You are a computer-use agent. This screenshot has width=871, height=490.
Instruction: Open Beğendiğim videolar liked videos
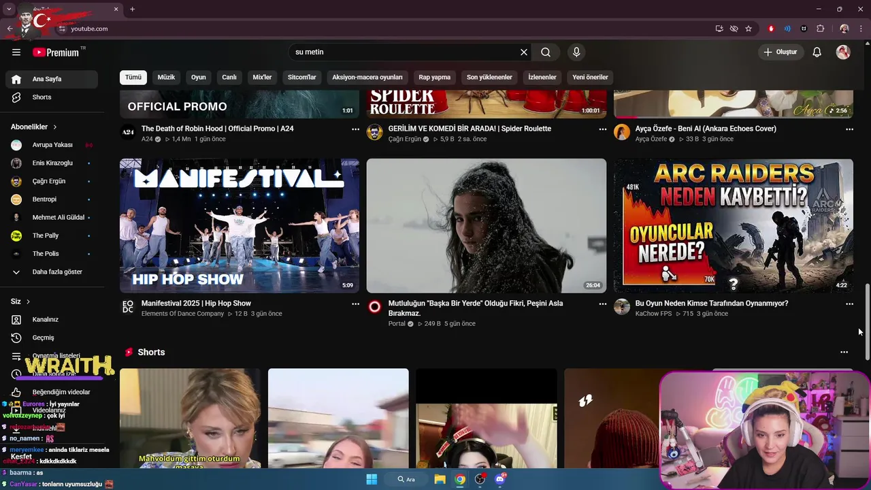point(52,392)
